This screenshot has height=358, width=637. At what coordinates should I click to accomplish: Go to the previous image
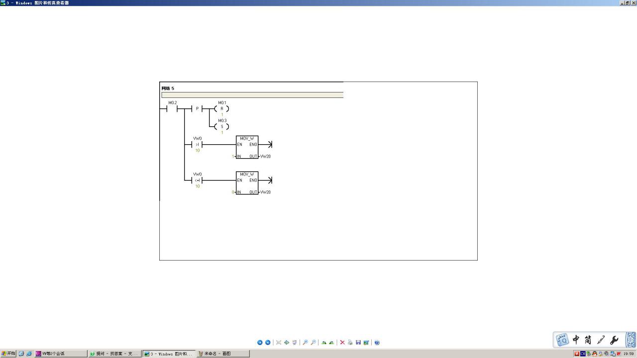pyautogui.click(x=260, y=343)
